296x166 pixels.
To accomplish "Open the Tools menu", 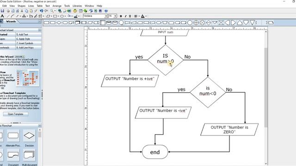I will pyautogui.click(x=67, y=6).
